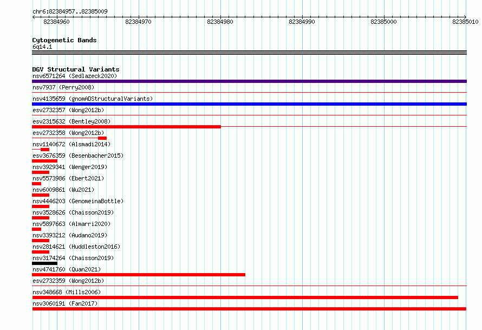Select the red nsv348668 Mills2006 bar

(x=245, y=297)
